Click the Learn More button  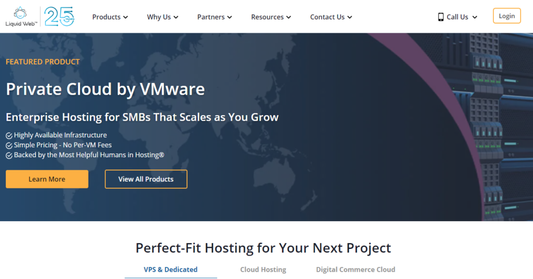pos(47,179)
